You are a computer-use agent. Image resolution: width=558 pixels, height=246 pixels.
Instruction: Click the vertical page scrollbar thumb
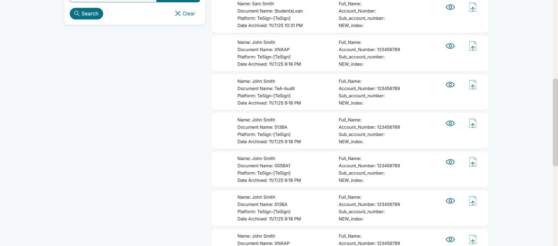click(555, 122)
